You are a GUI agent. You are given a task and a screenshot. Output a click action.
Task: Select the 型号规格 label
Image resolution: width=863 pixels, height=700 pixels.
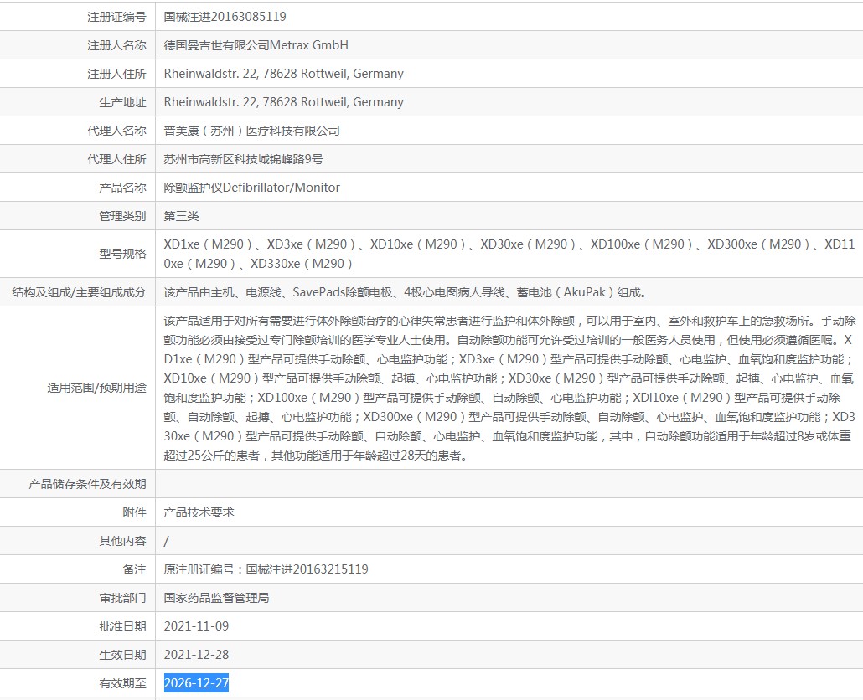[122, 254]
